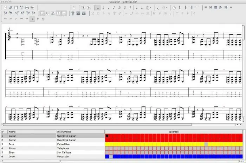
Task: Toggle the tied note icon
Action: (158, 7)
